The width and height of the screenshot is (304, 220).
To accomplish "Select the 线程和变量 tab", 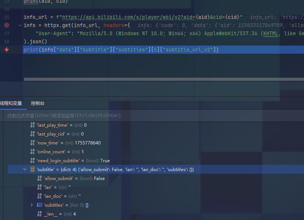I will tap(11, 103).
